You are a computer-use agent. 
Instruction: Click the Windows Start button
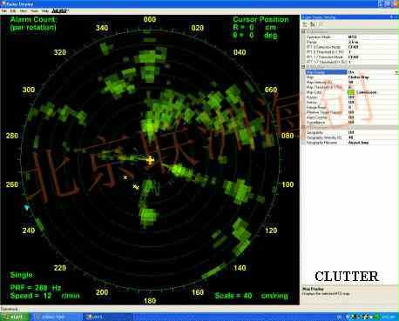click(x=15, y=317)
